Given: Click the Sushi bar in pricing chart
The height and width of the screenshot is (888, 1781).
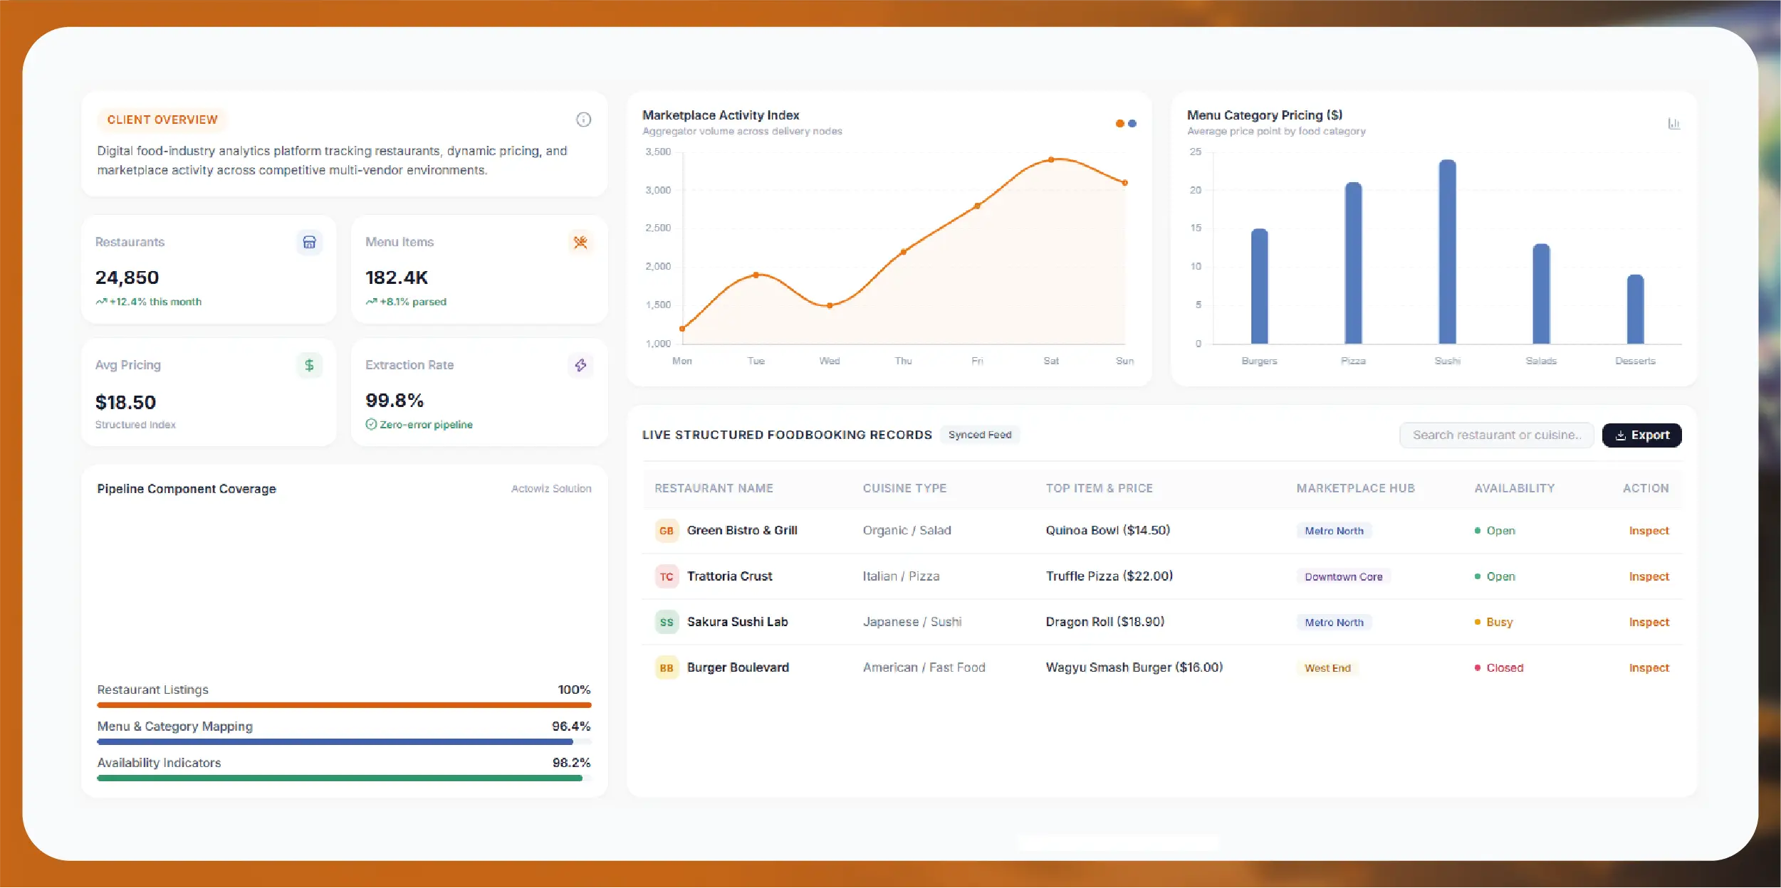Looking at the screenshot, I should click(x=1447, y=252).
